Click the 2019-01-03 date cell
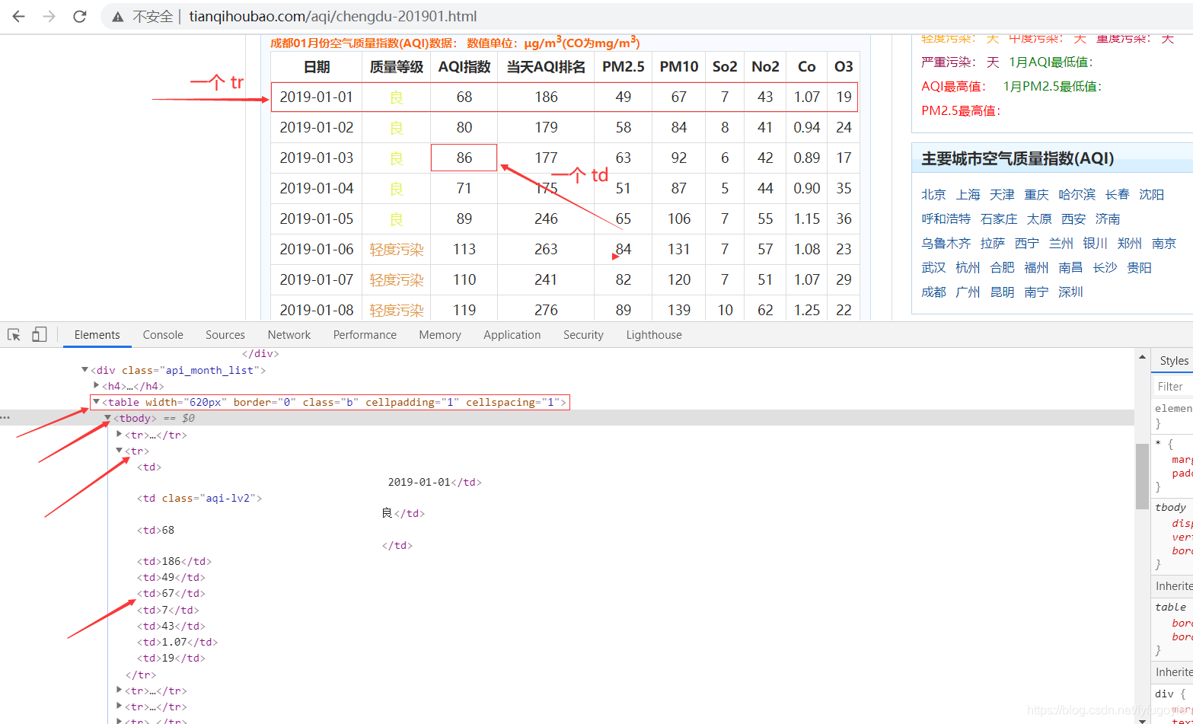 click(317, 158)
